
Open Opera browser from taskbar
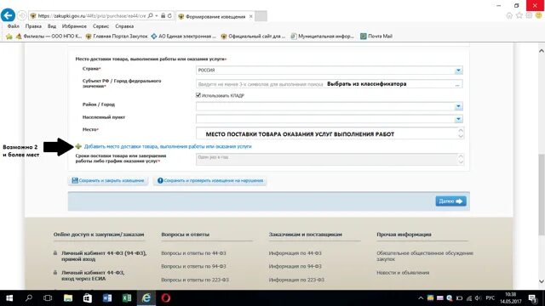(166, 298)
